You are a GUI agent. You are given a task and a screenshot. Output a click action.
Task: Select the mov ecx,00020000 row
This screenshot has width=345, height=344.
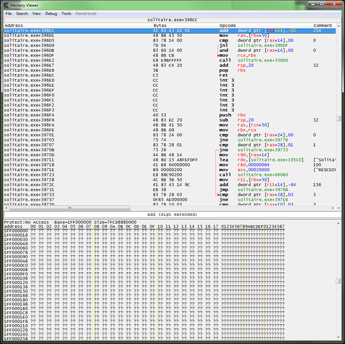170,170
